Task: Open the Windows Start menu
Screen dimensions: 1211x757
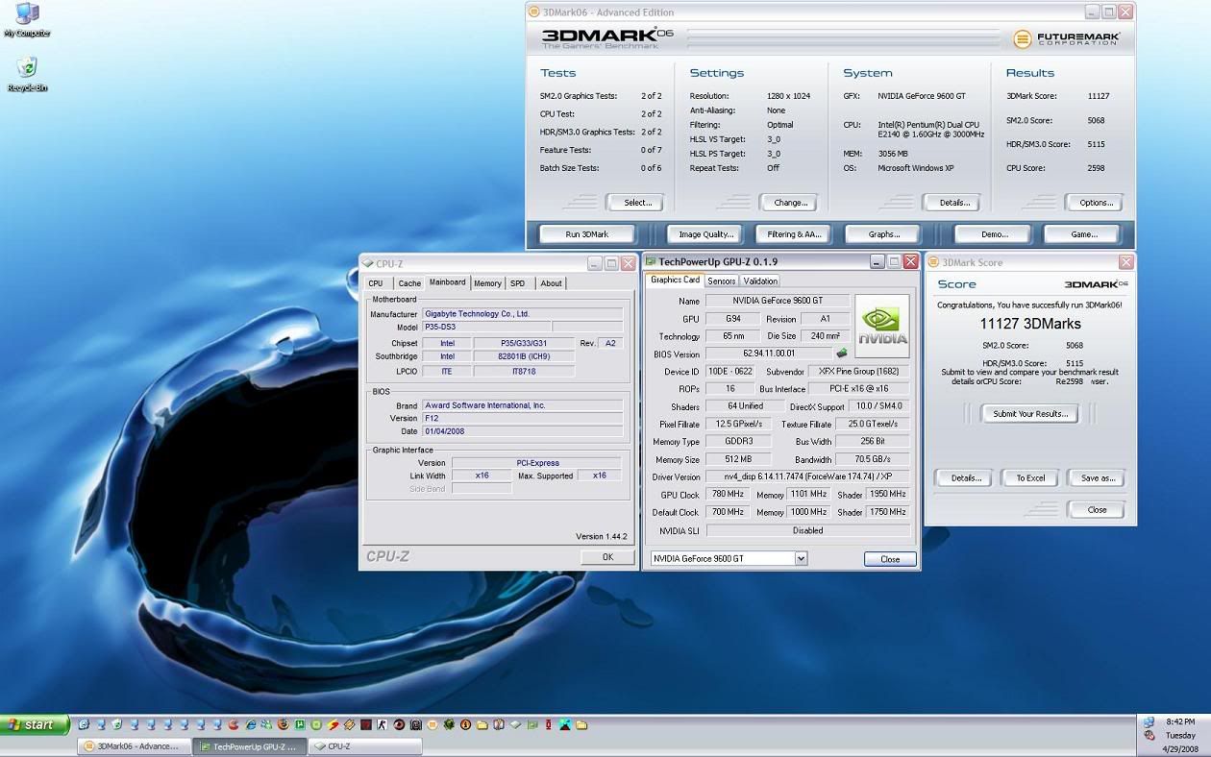Action: [x=35, y=724]
